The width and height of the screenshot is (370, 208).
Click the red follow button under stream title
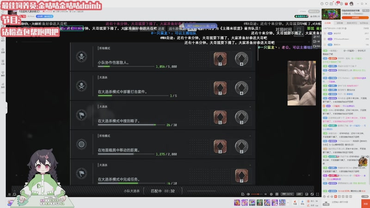[23, 16]
